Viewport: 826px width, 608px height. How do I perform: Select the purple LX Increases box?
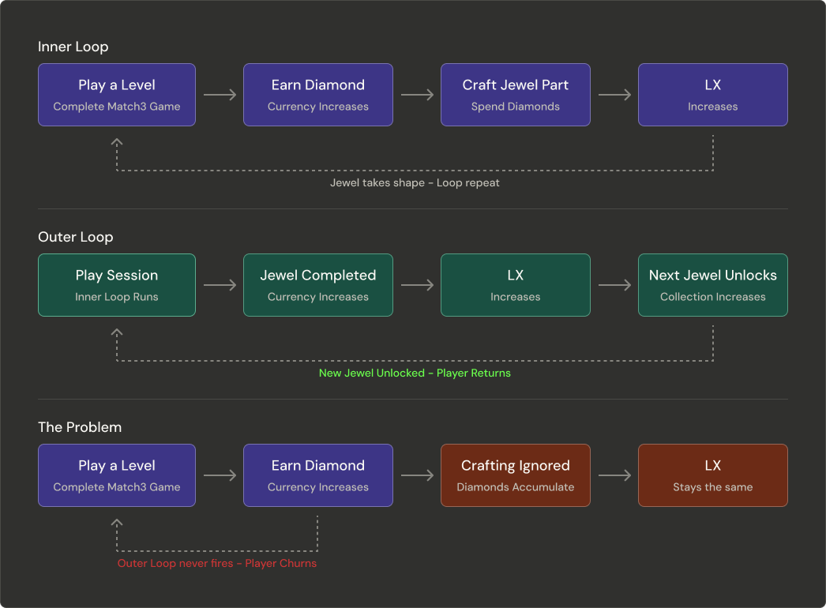click(x=712, y=95)
